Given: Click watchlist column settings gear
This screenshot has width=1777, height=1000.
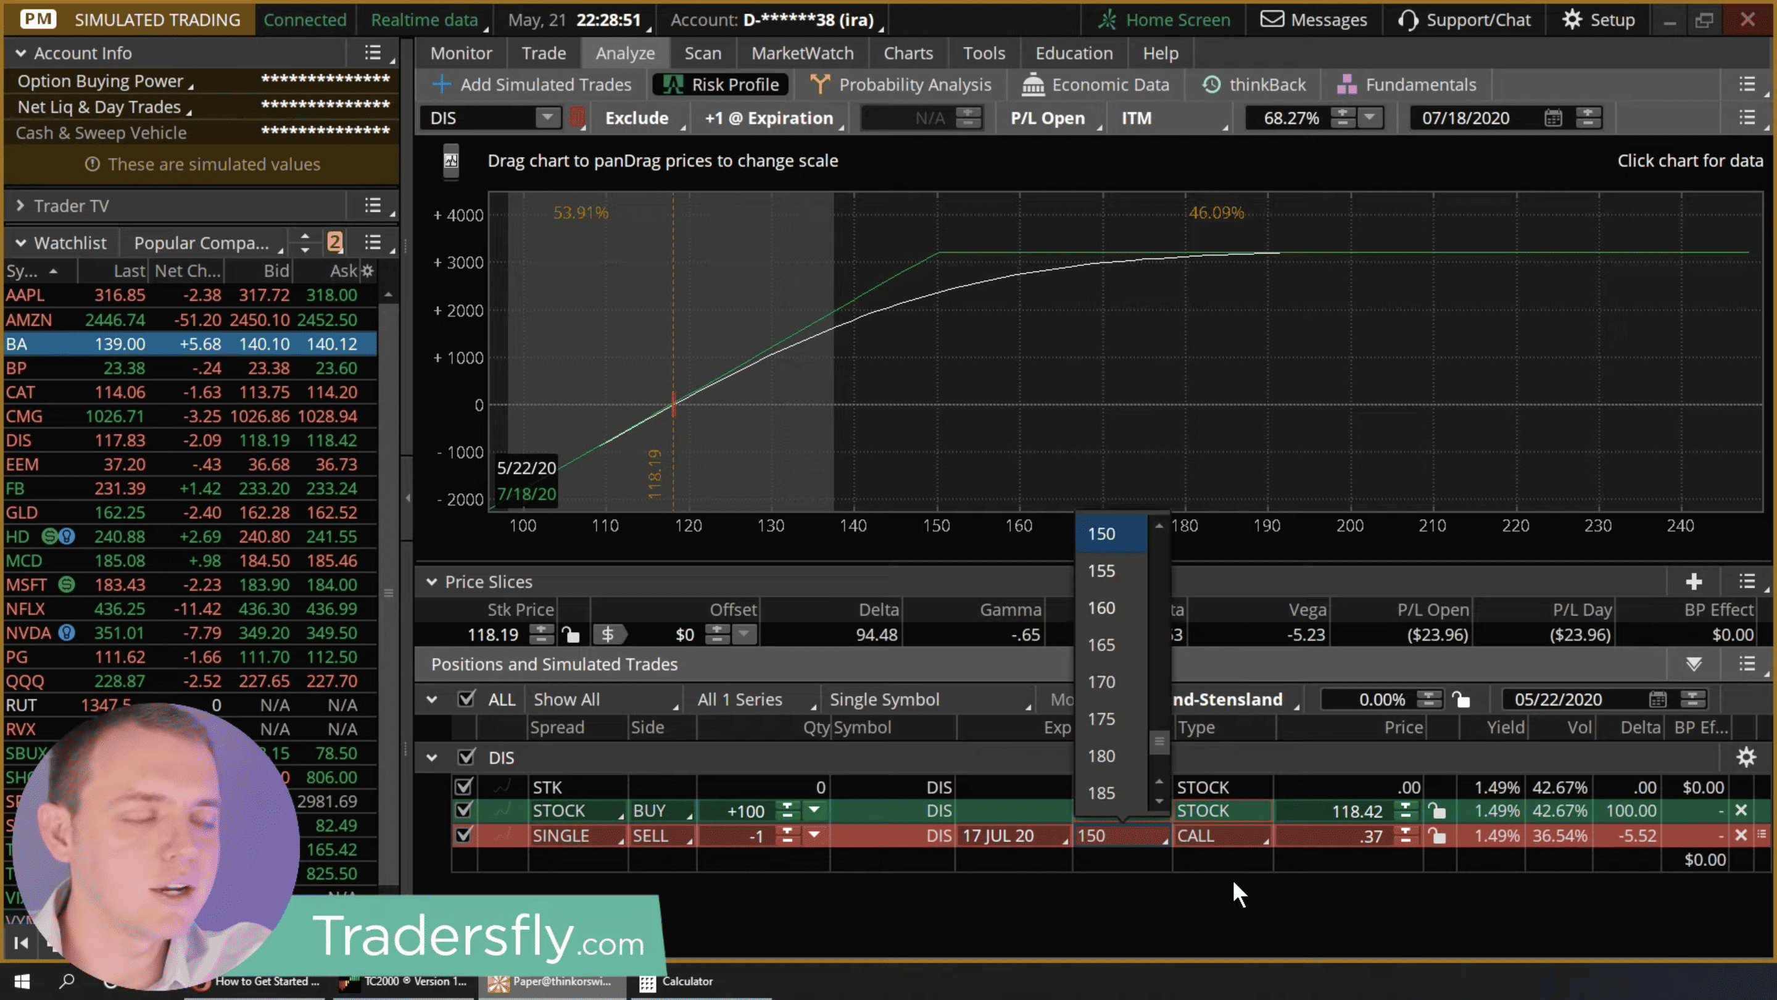Looking at the screenshot, I should [x=368, y=270].
